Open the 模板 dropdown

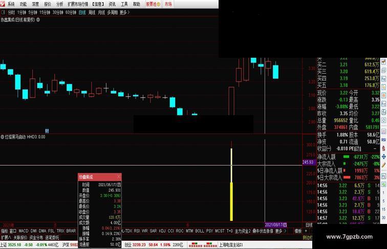coord(298,231)
